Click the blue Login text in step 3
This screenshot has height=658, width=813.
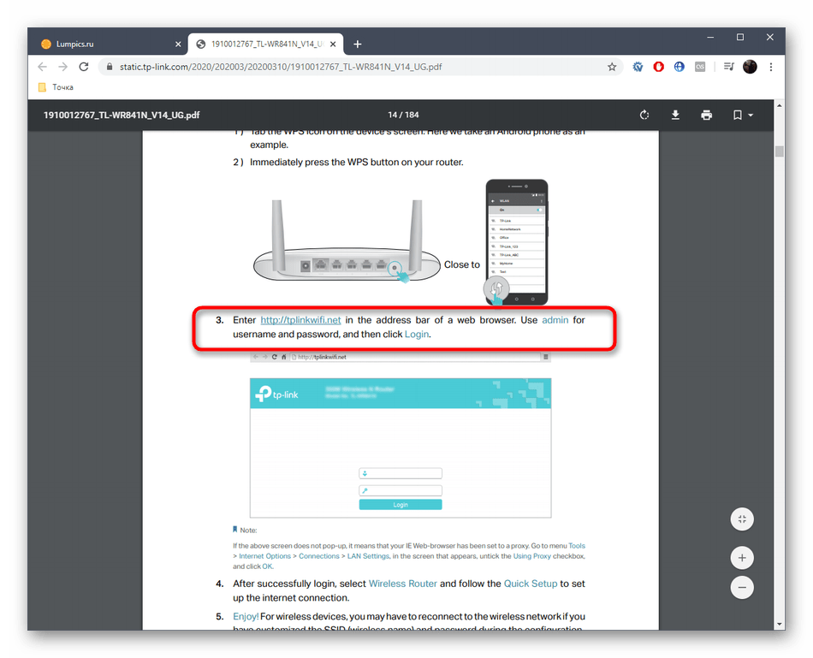[417, 335]
